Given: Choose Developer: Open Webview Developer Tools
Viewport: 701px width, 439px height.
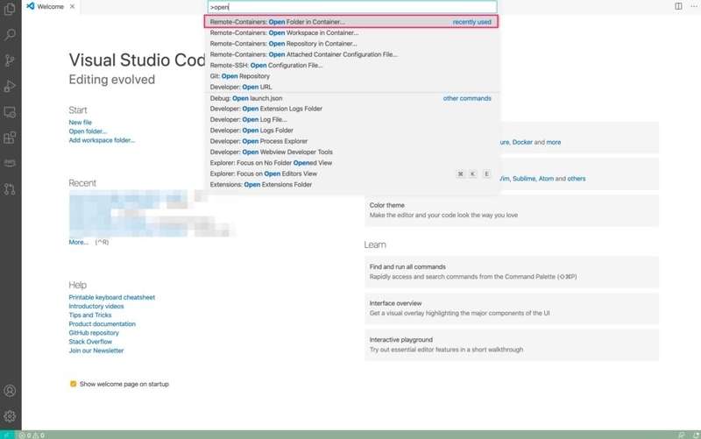Looking at the screenshot, I should pyautogui.click(x=351, y=152).
